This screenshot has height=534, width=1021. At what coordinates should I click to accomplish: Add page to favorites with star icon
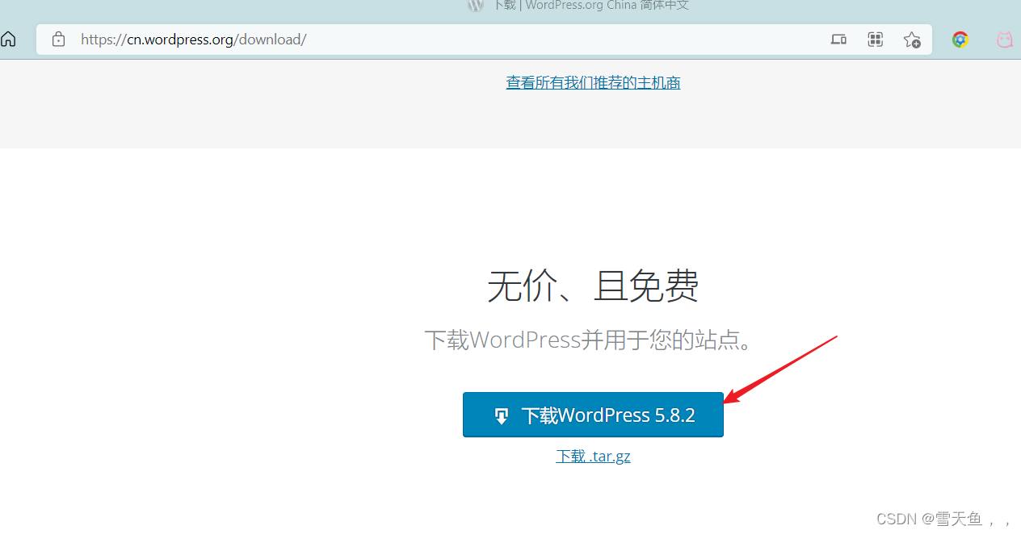tap(912, 40)
